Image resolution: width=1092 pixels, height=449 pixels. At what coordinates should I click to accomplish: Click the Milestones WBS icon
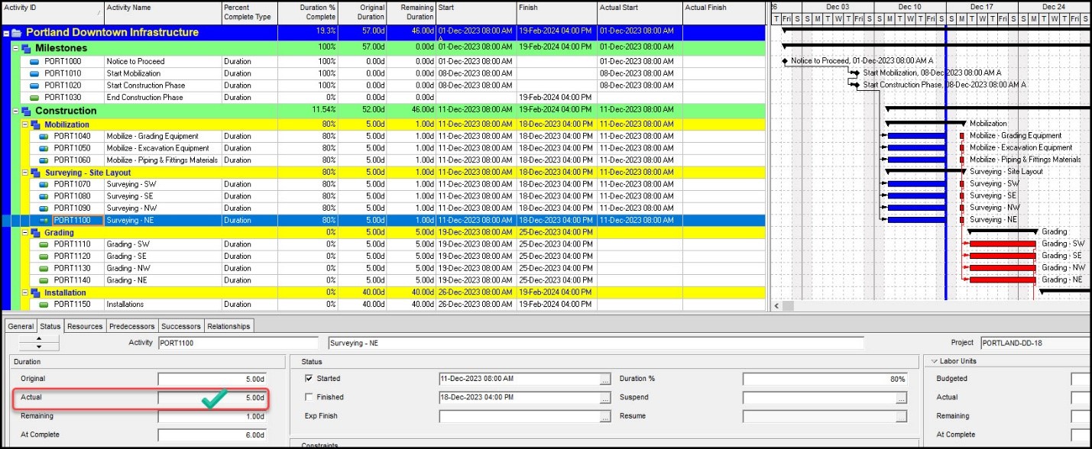pos(26,48)
